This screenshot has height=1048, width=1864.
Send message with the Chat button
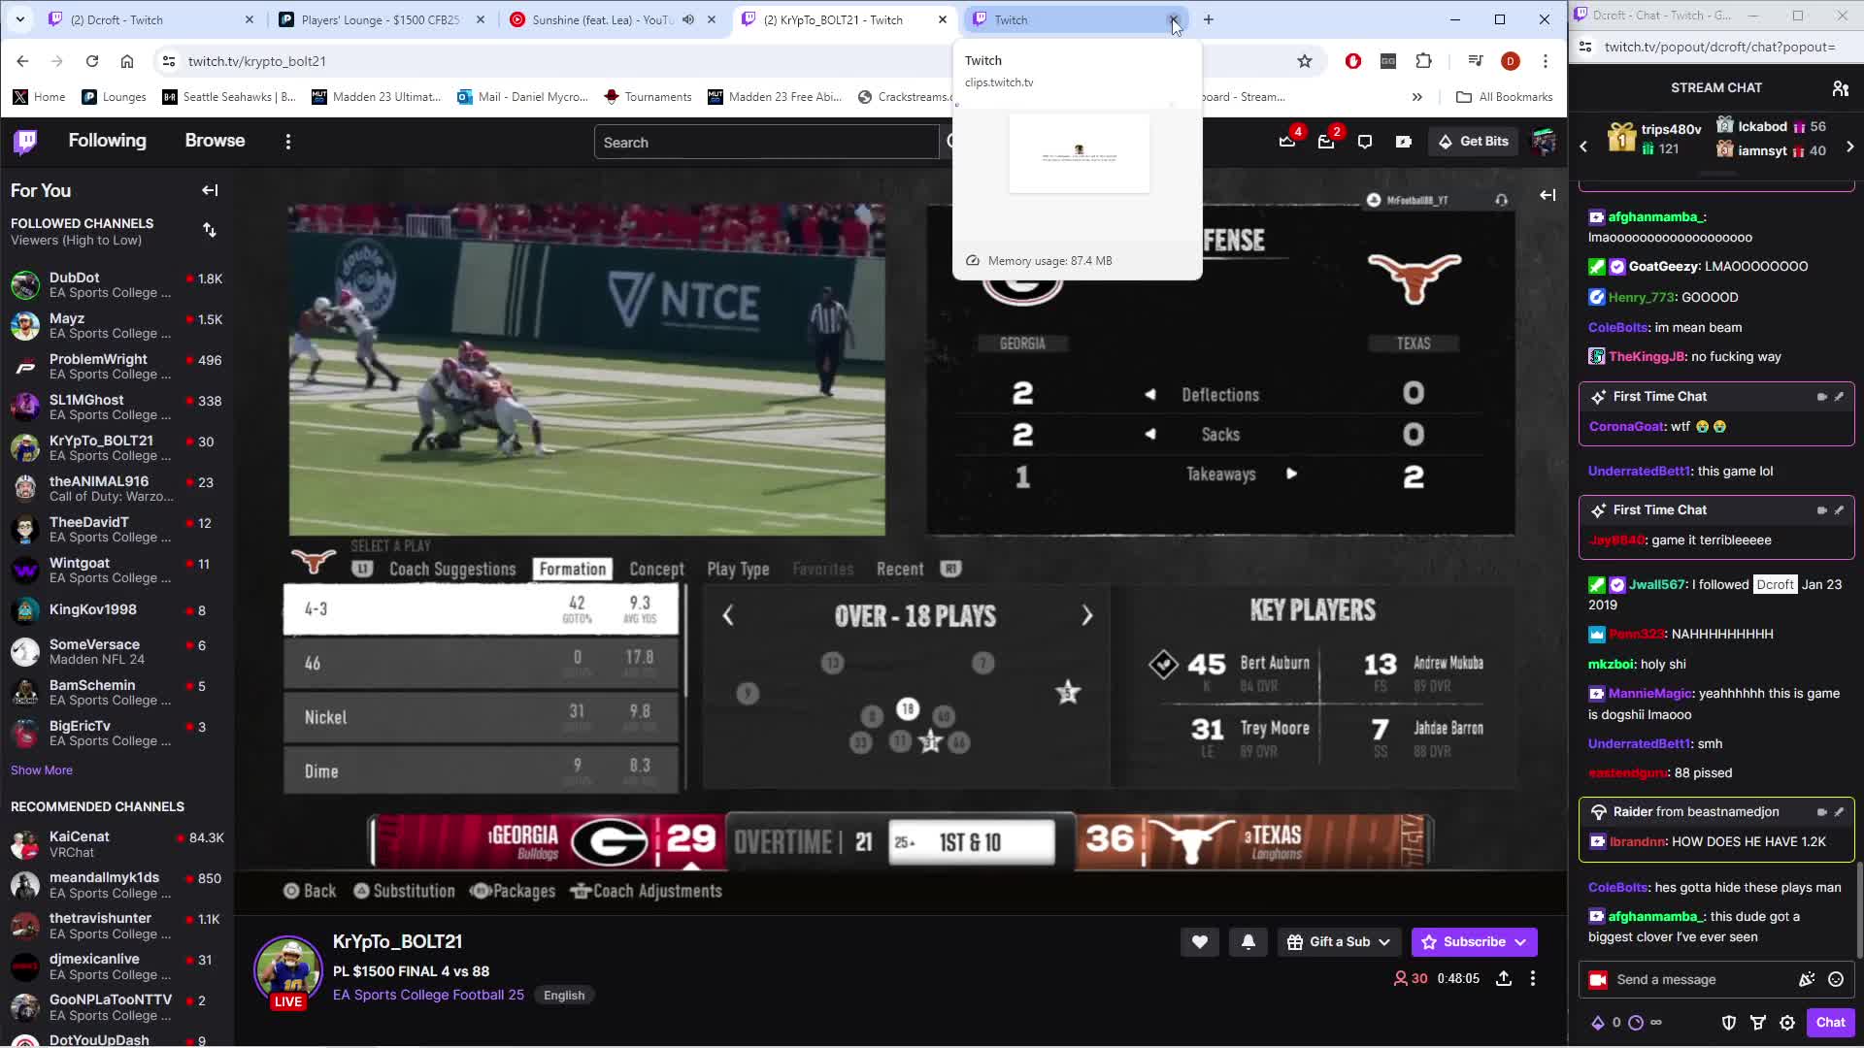point(1830,1023)
